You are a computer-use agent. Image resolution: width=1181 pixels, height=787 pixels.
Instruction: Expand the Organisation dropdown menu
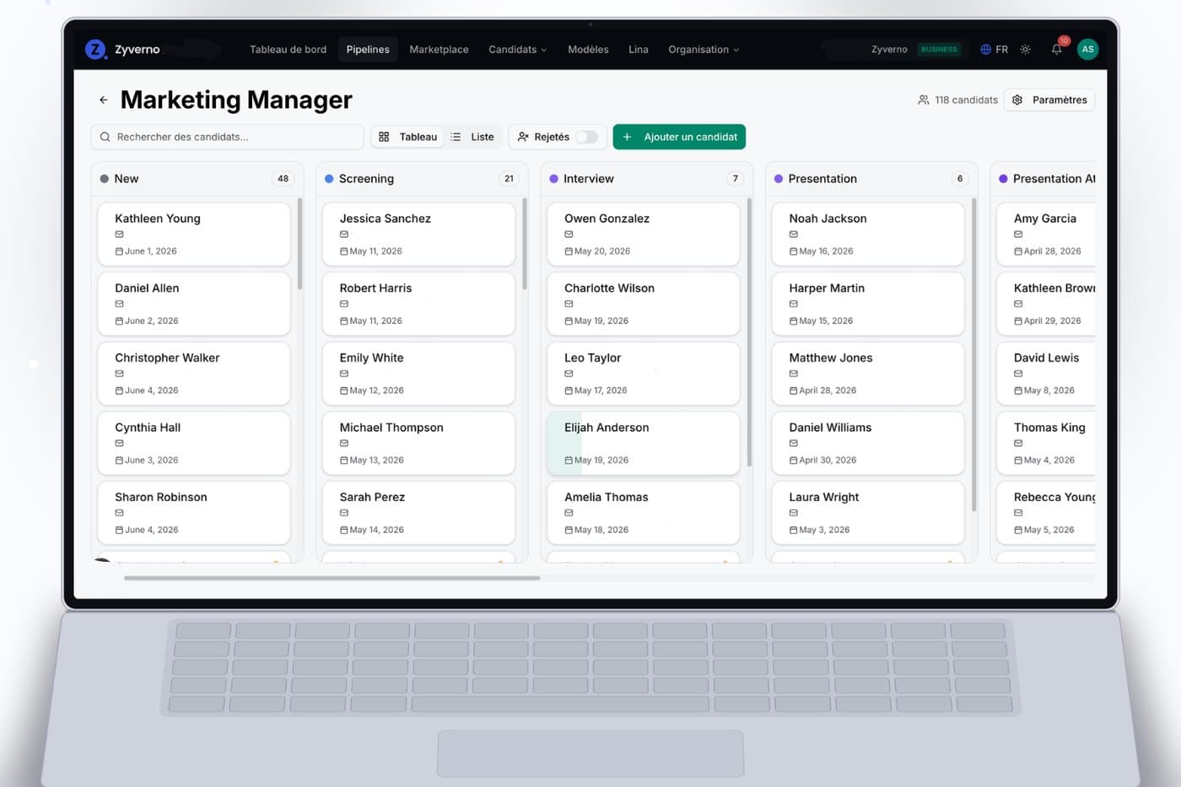coord(704,49)
